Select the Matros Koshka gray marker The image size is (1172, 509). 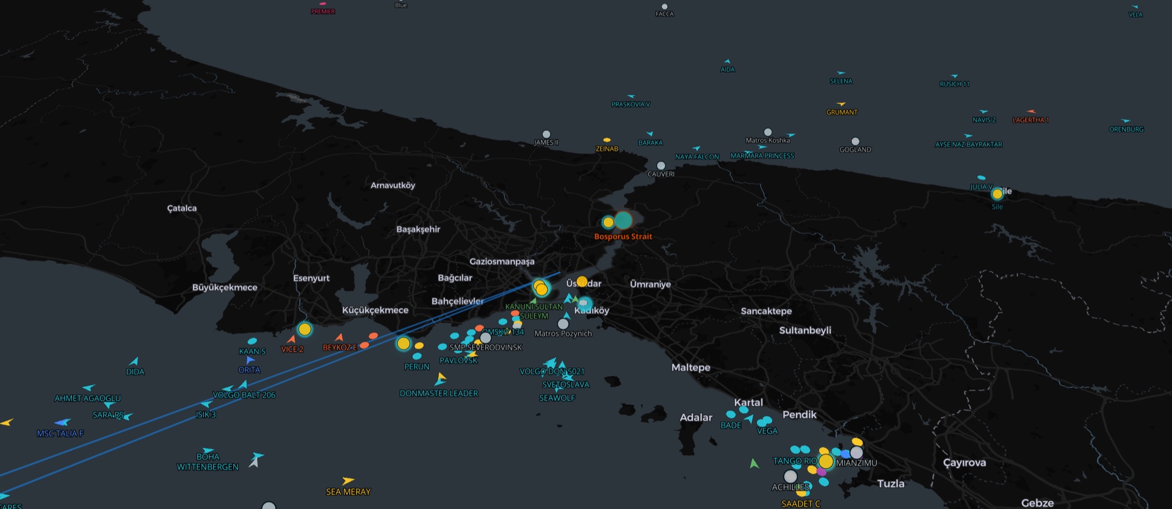[x=768, y=132]
